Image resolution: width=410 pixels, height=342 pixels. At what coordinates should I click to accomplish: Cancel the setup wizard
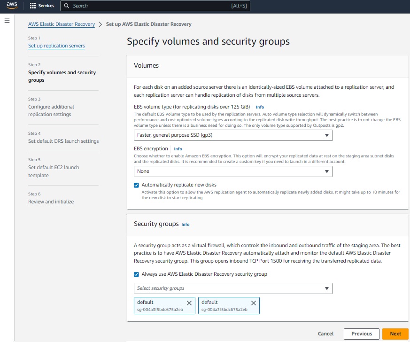pyautogui.click(x=325, y=334)
